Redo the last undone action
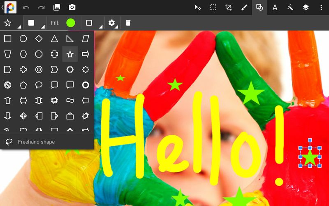Image resolution: width=329 pixels, height=206 pixels. (x=41, y=7)
